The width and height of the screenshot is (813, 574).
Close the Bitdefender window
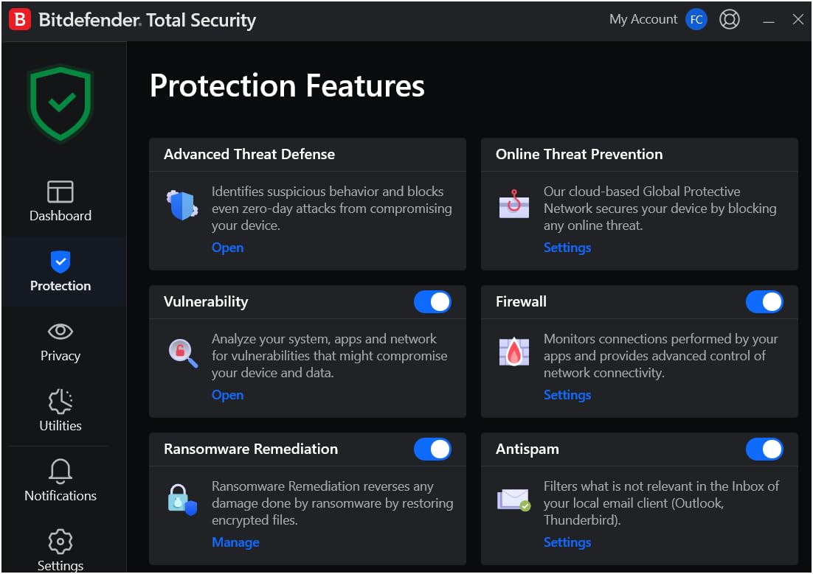coord(798,20)
